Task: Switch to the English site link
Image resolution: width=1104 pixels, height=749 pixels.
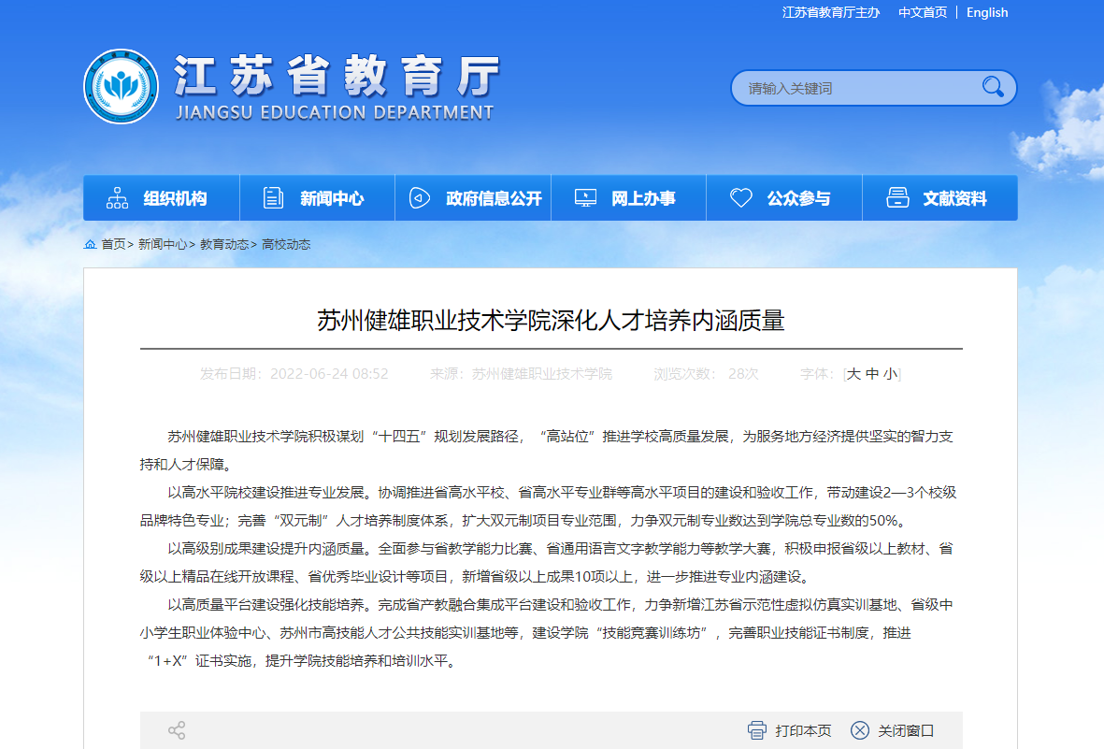Action: click(x=987, y=12)
